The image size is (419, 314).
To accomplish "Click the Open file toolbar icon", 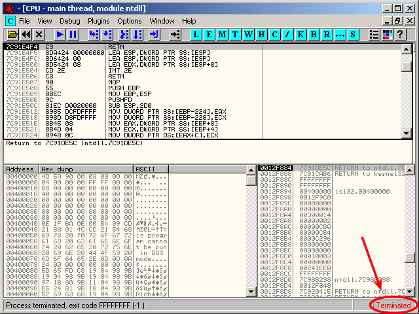I will 12,34.
